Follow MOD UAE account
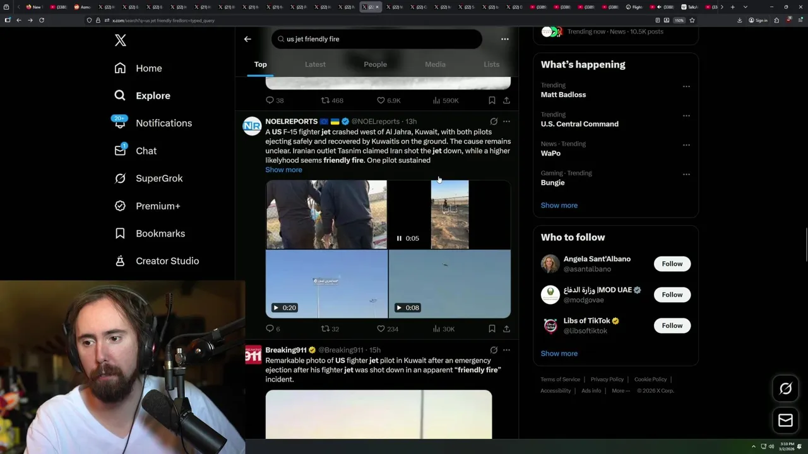This screenshot has width=808, height=454. (672, 294)
